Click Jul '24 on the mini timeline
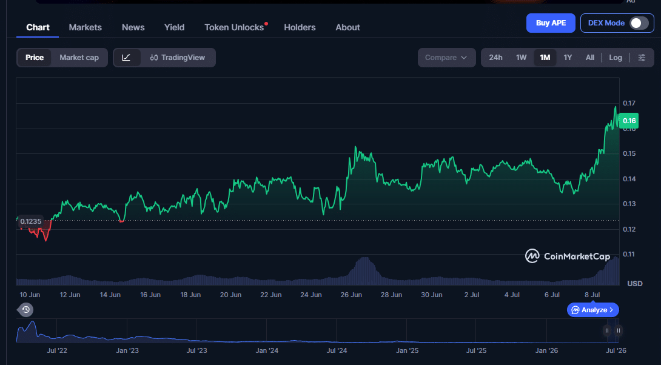Image resolution: width=661 pixels, height=365 pixels. coord(337,350)
